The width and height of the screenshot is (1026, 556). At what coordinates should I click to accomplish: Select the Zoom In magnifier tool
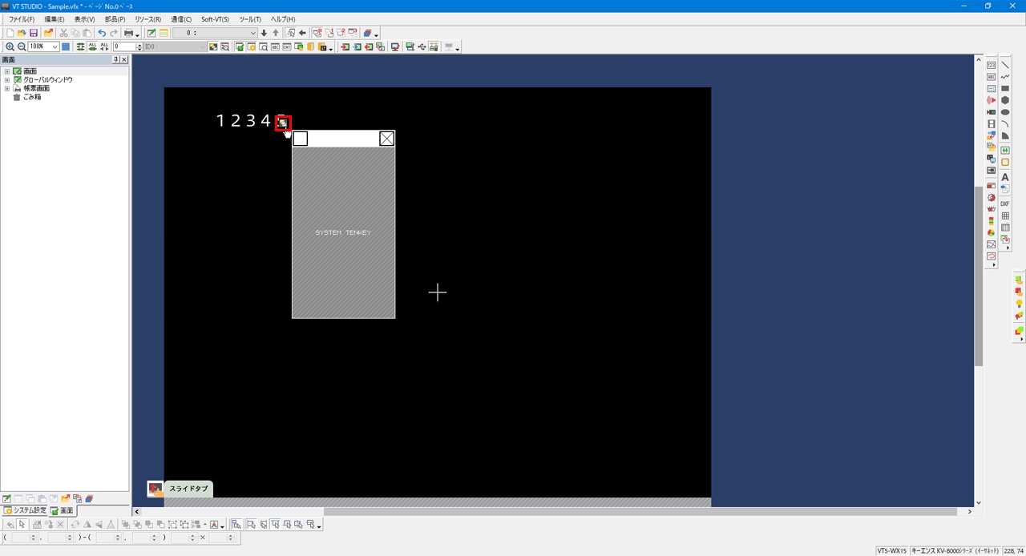click(10, 47)
